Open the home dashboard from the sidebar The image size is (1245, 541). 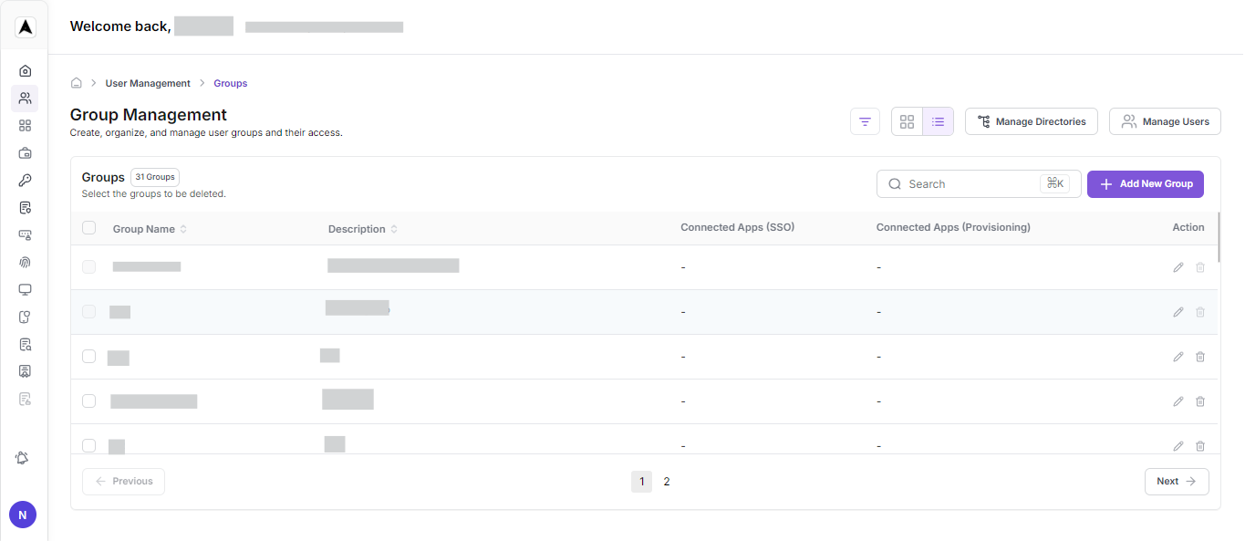25,70
